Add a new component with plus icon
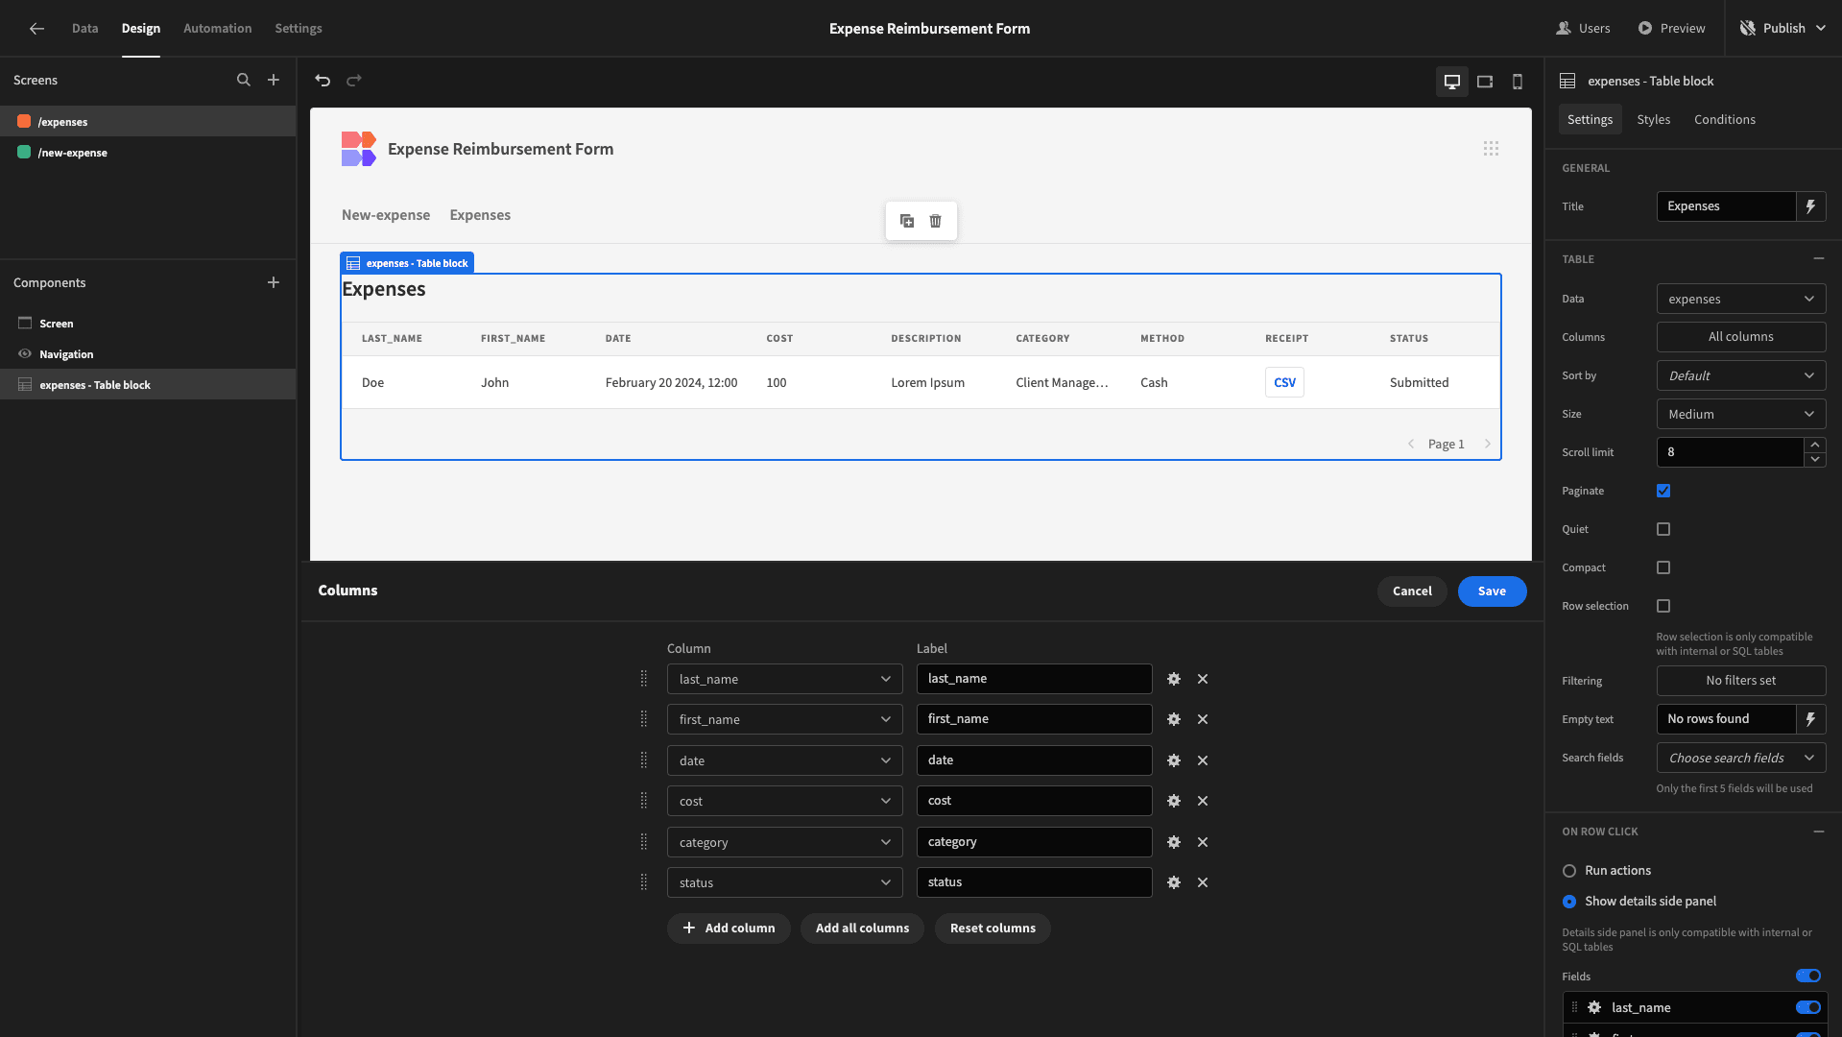The width and height of the screenshot is (1842, 1037). (274, 282)
